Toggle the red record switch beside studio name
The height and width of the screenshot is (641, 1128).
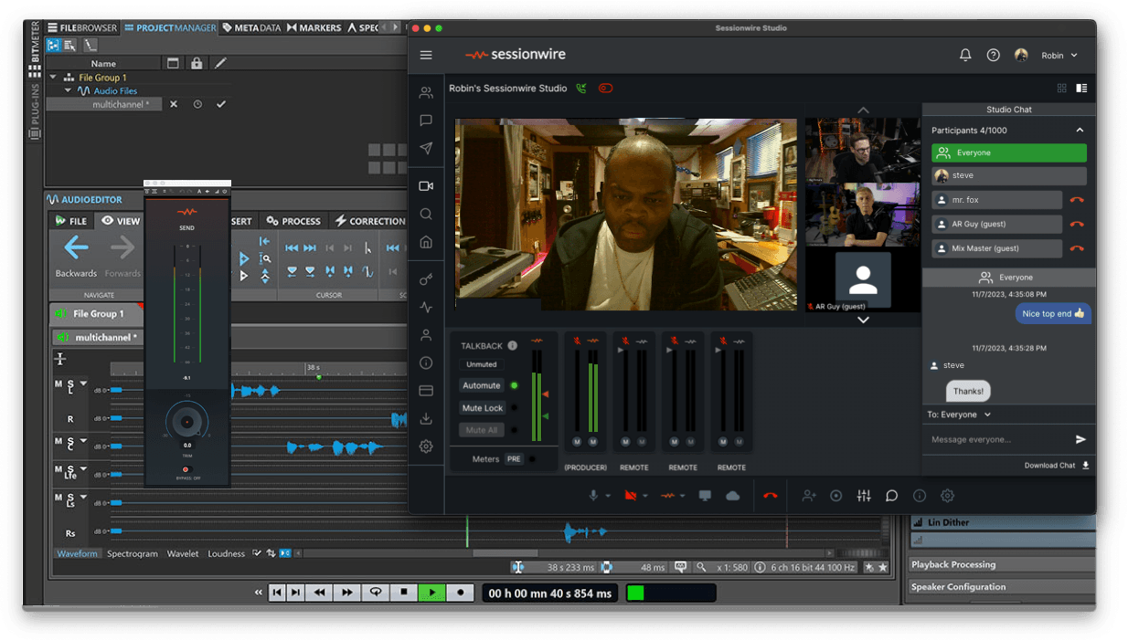tap(606, 89)
